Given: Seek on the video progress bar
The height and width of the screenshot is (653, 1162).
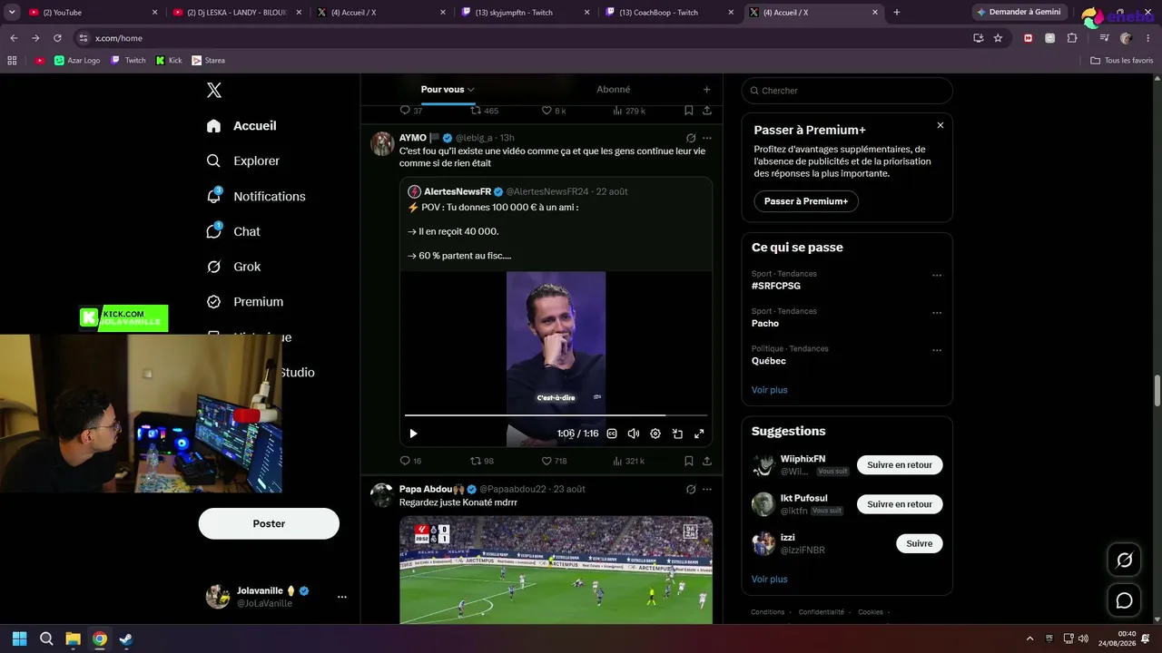Looking at the screenshot, I should tap(556, 415).
